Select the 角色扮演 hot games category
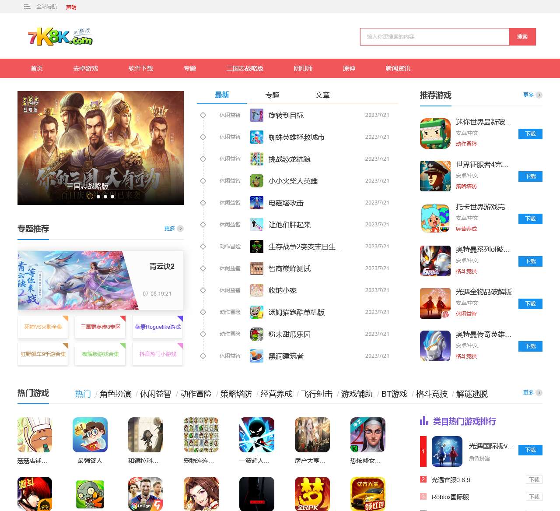The height and width of the screenshot is (511, 560). click(x=115, y=394)
